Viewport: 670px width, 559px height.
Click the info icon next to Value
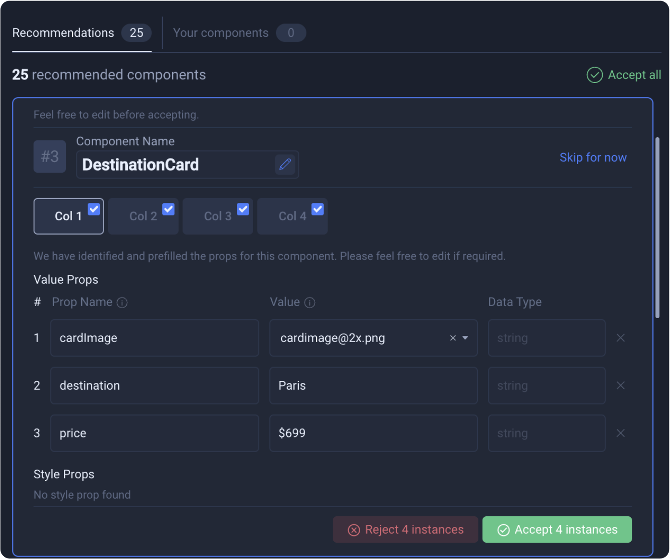click(x=310, y=303)
